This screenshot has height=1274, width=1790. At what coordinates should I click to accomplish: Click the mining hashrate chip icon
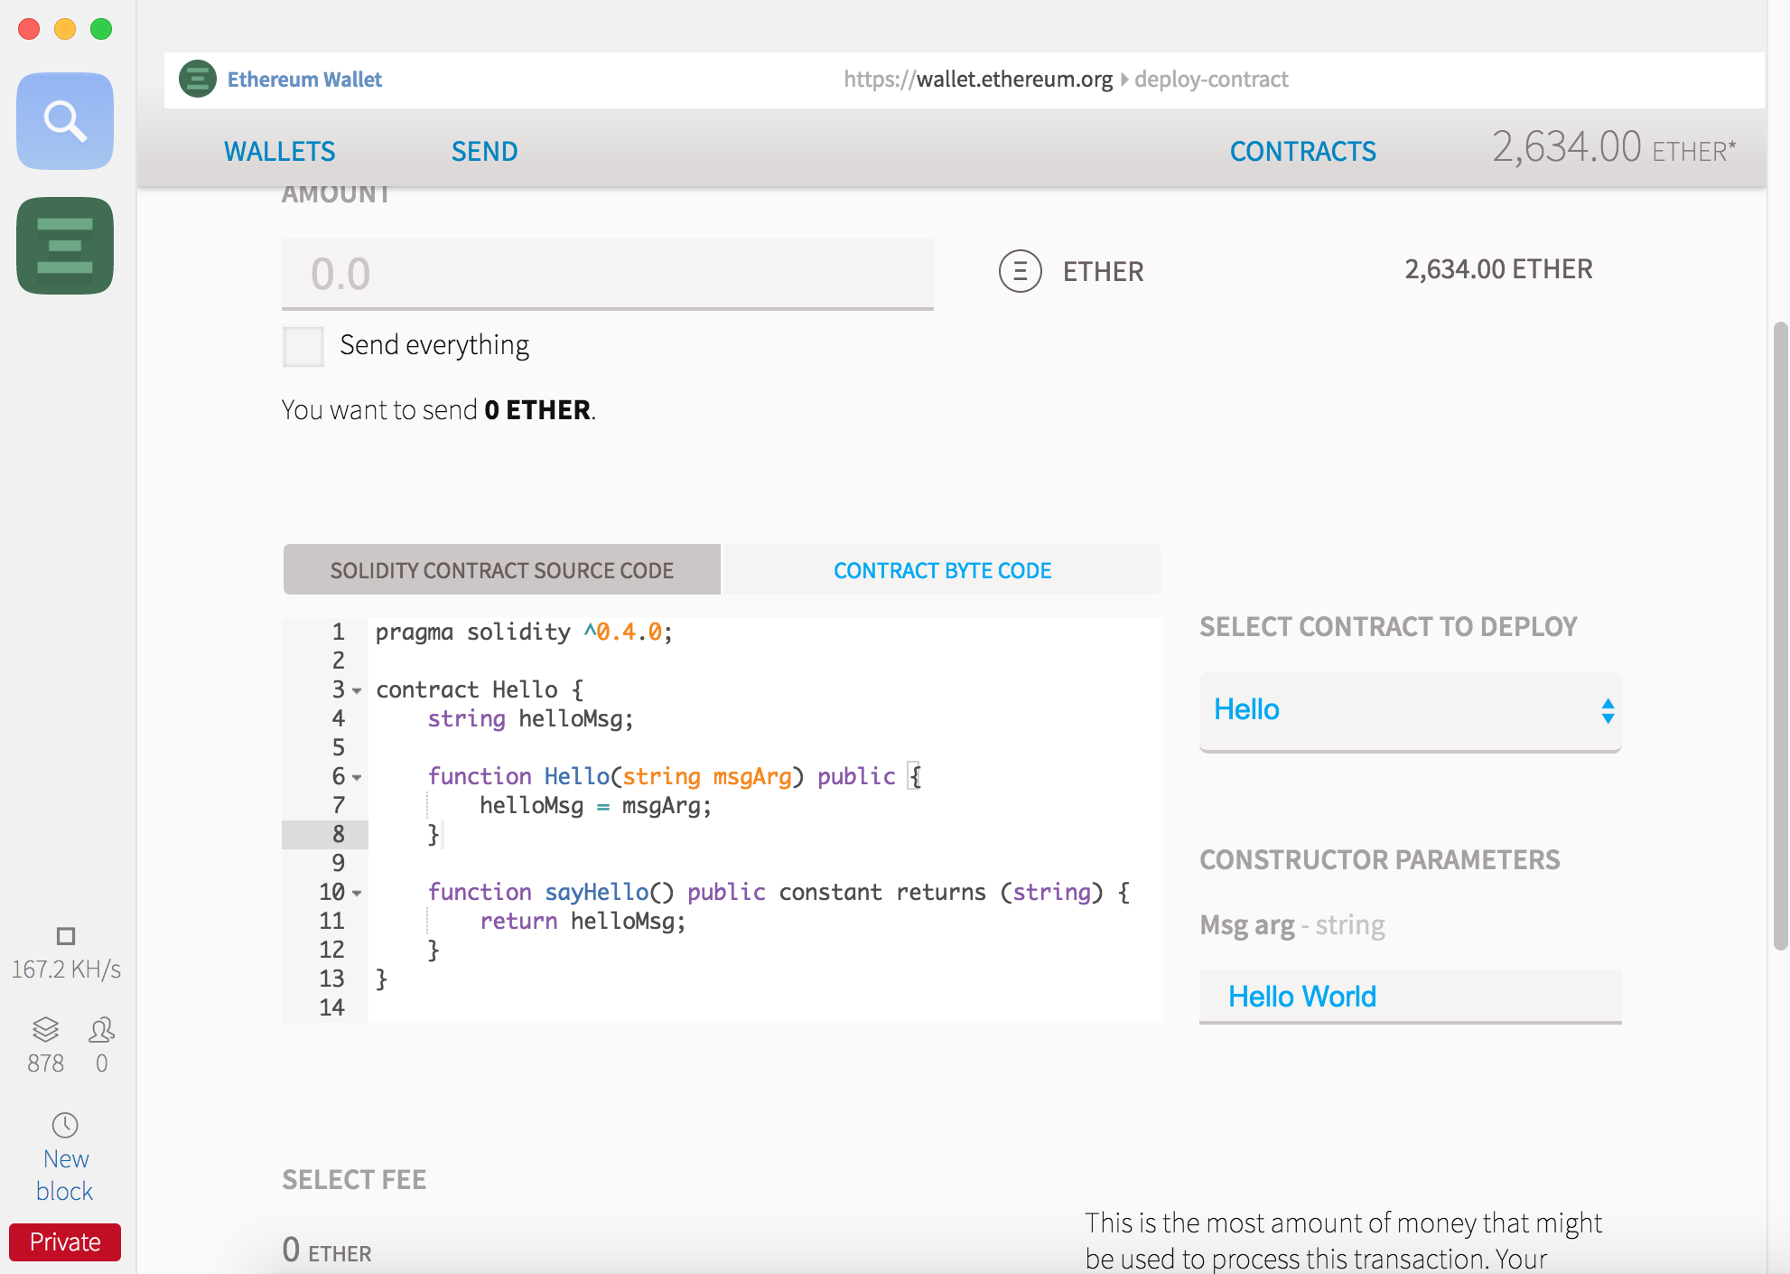(x=65, y=935)
